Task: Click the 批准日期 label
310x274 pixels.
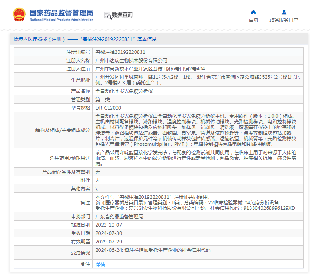Action: pos(80,225)
